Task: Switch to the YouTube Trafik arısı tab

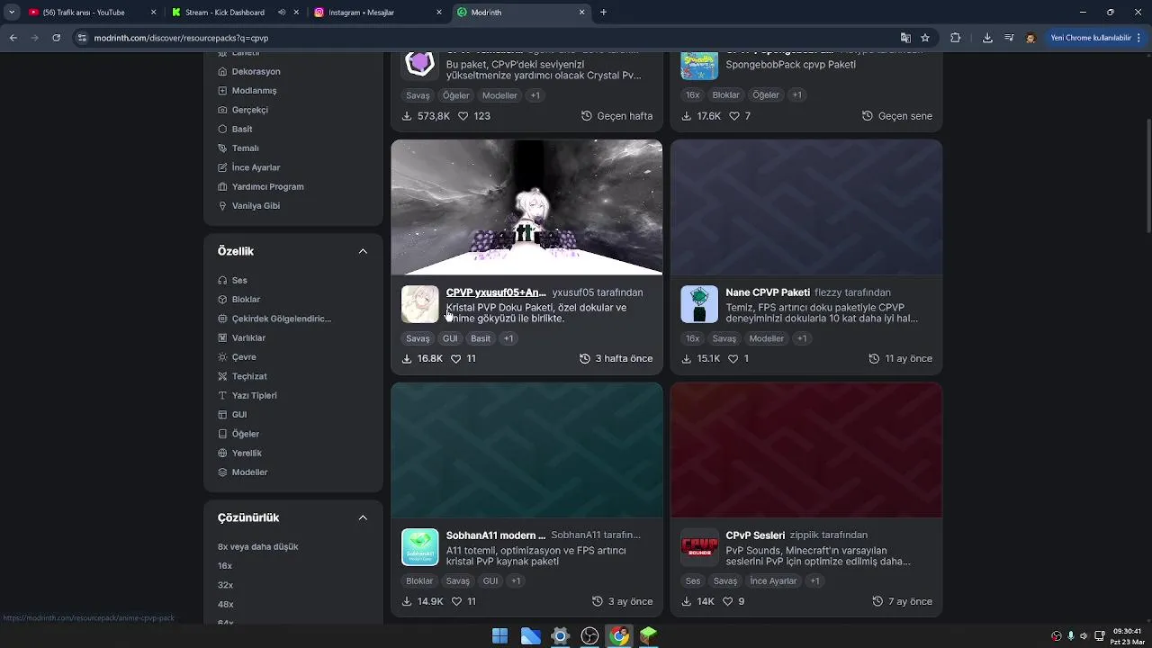Action: 93,13
